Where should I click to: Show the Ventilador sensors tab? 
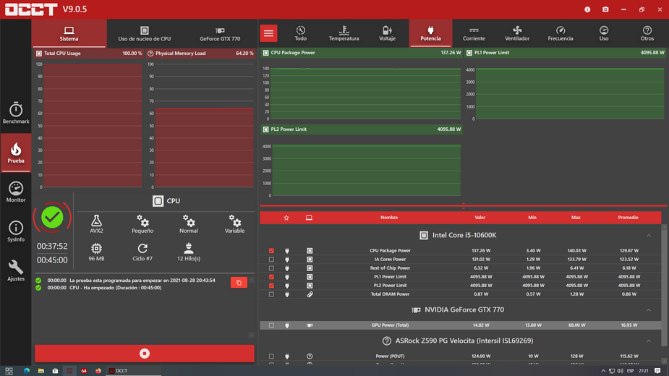point(517,33)
